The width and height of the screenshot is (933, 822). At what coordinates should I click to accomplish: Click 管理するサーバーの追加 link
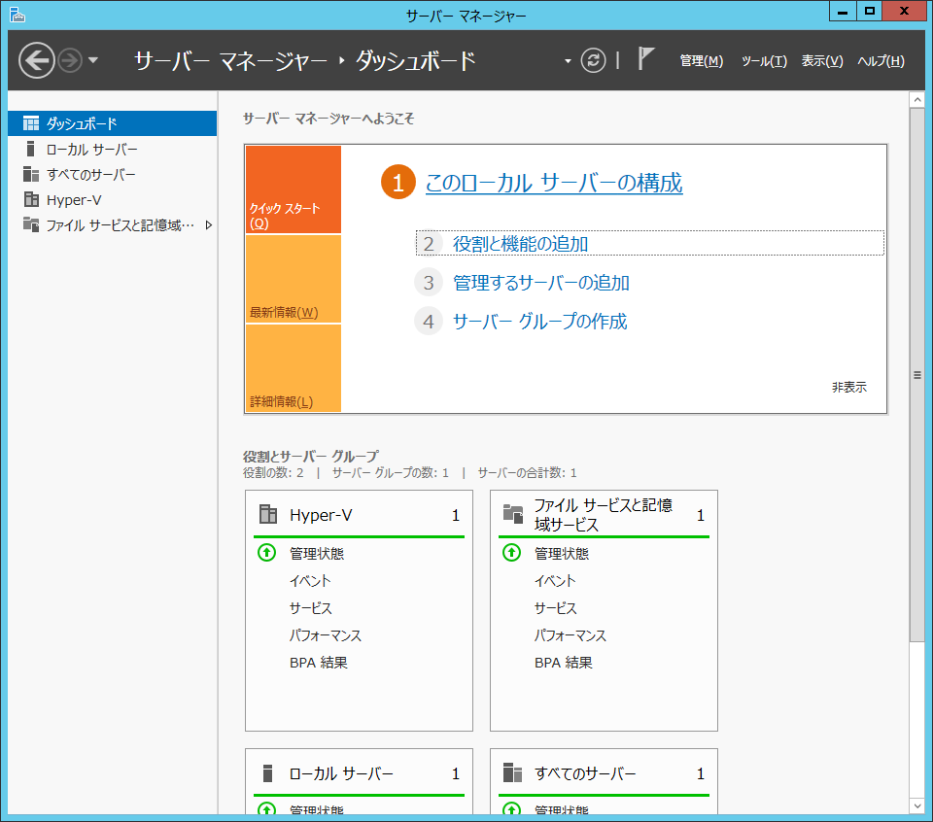click(541, 283)
